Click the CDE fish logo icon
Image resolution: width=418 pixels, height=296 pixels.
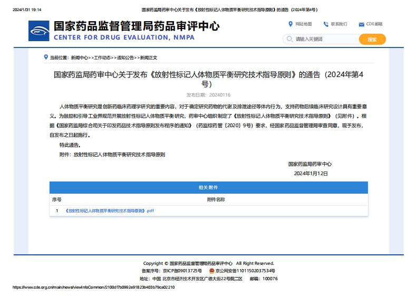coord(40,31)
